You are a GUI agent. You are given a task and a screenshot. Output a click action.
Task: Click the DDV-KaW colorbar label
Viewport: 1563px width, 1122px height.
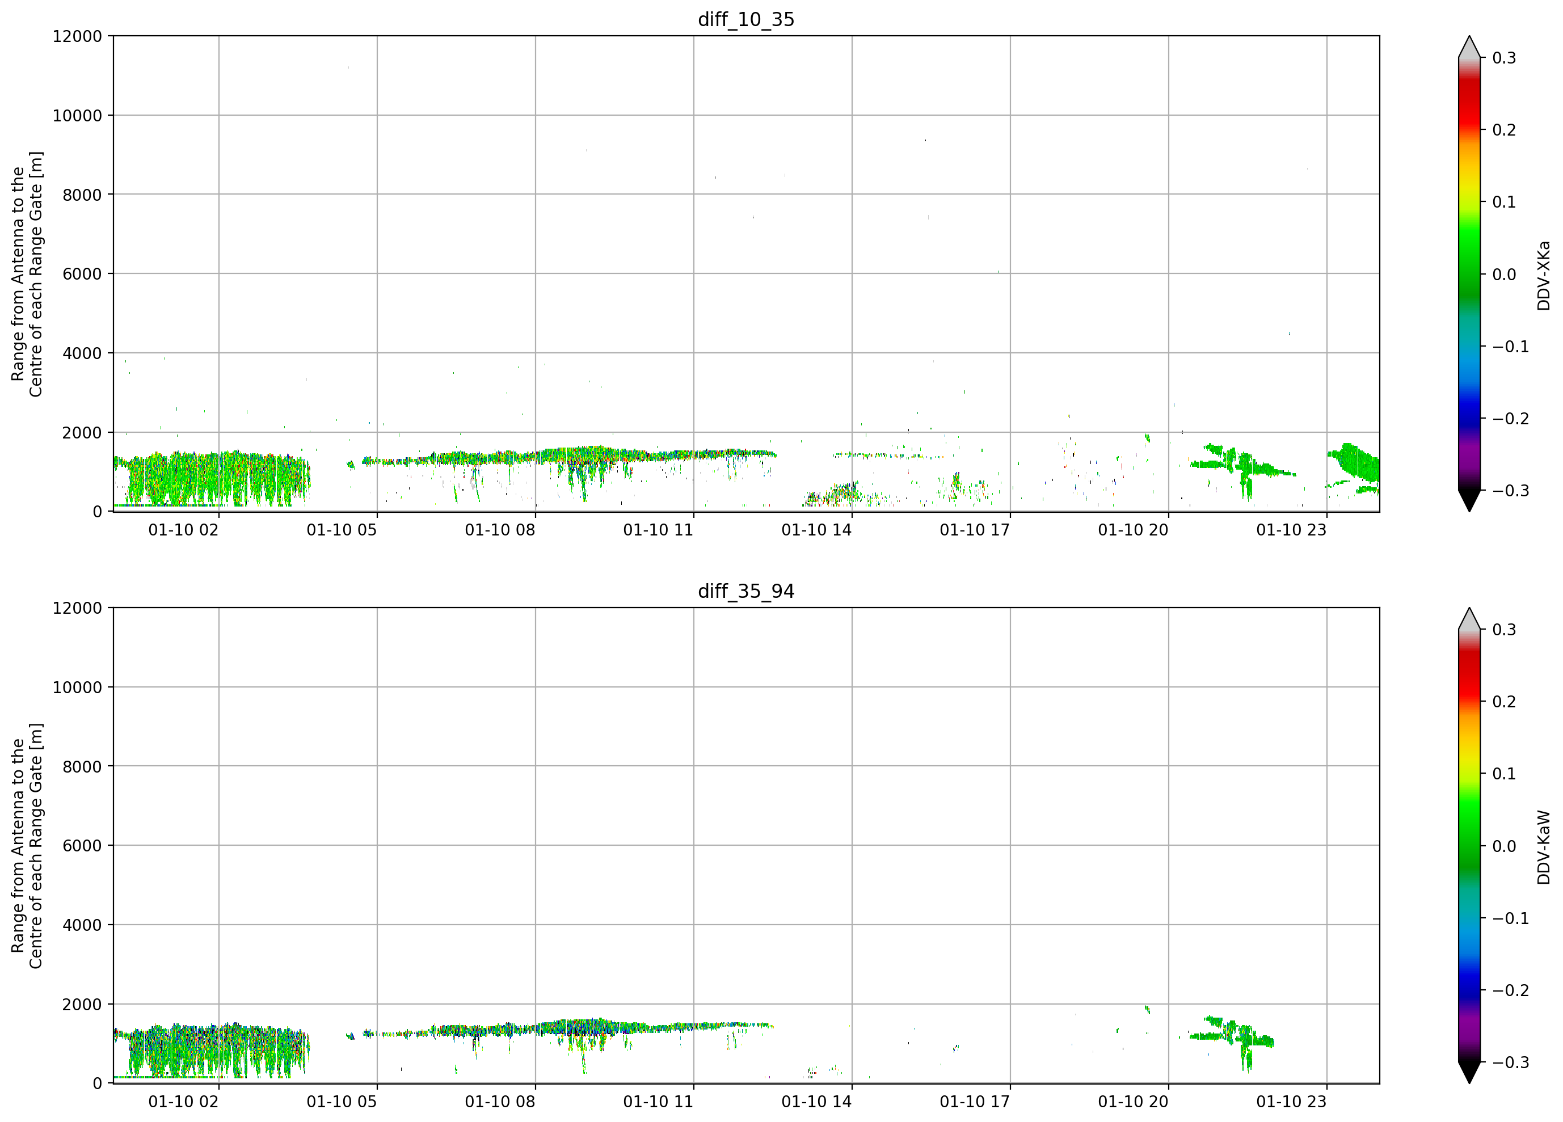(x=1543, y=847)
